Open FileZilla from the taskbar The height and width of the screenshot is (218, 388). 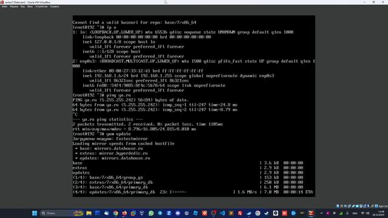tap(240, 213)
